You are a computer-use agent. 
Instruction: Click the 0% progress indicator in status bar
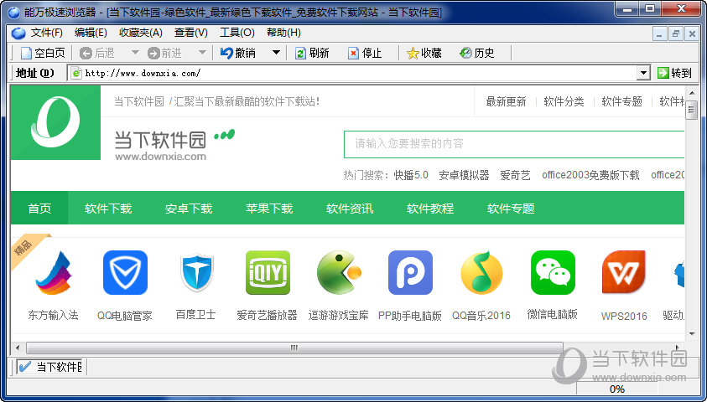pyautogui.click(x=616, y=389)
